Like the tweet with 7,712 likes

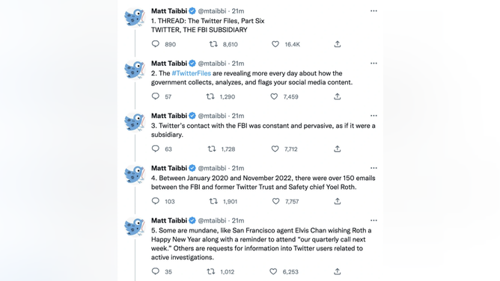(275, 149)
